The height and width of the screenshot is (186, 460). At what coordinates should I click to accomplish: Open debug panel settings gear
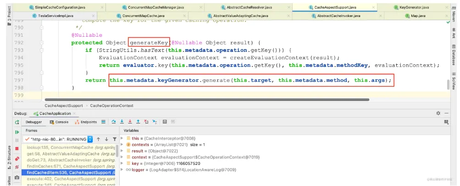[x=438, y=113]
